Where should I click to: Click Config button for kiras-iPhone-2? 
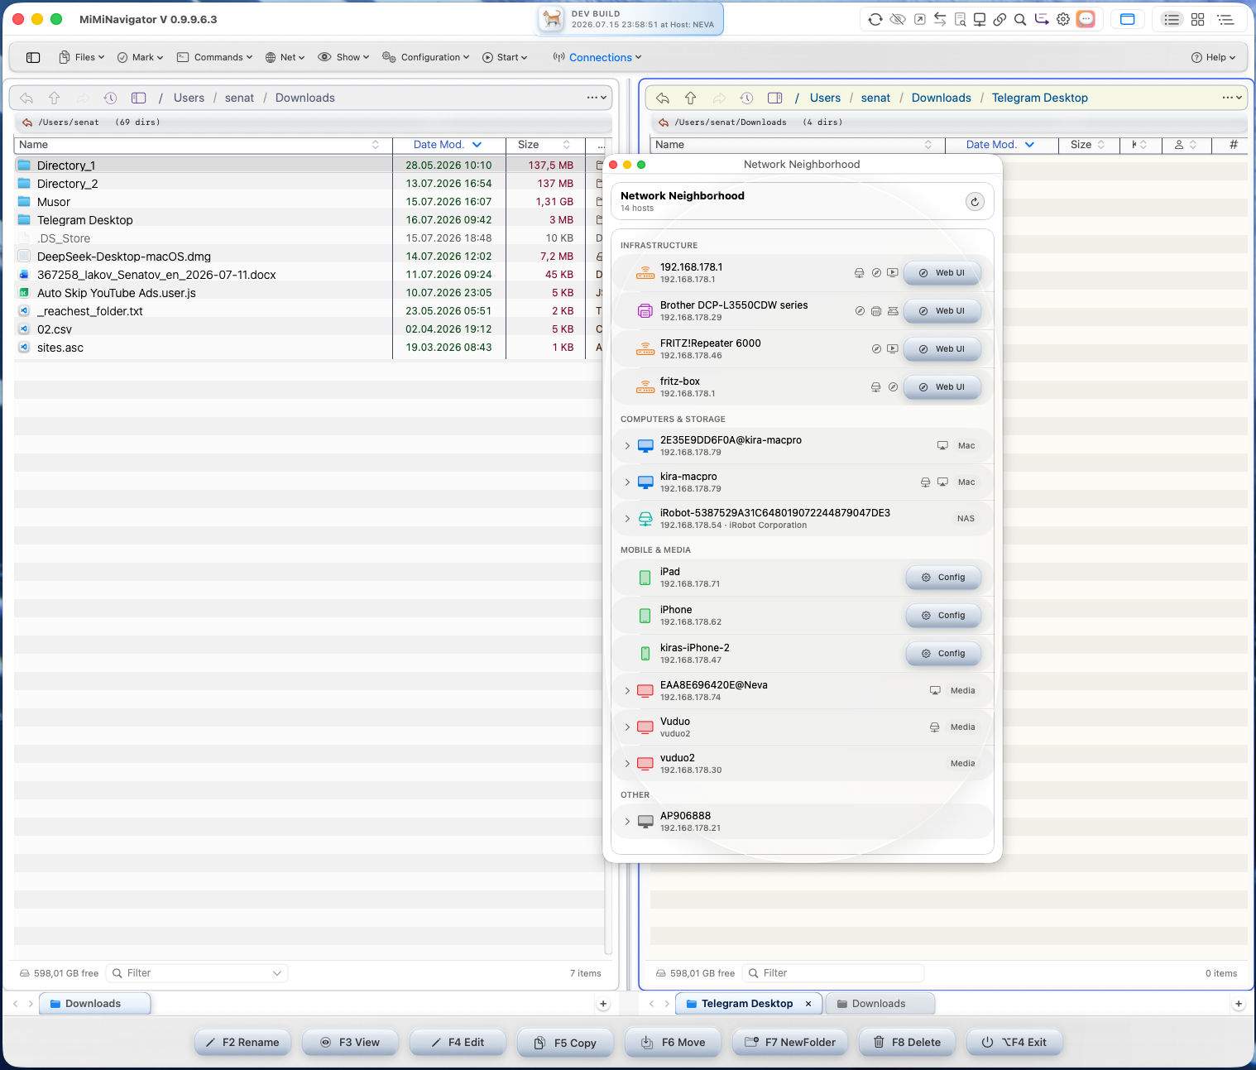tap(944, 654)
